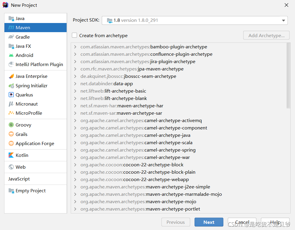Click the Quarkus icon
This screenshot has height=230, width=295.
coord(11,95)
